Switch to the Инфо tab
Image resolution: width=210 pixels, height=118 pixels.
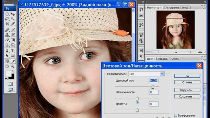(x=185, y=8)
